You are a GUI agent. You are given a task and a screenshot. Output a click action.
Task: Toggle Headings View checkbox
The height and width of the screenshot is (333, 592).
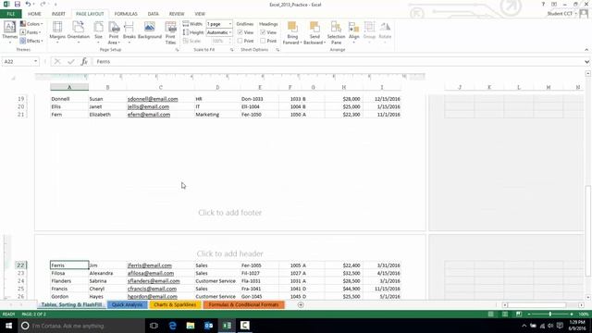tap(263, 32)
